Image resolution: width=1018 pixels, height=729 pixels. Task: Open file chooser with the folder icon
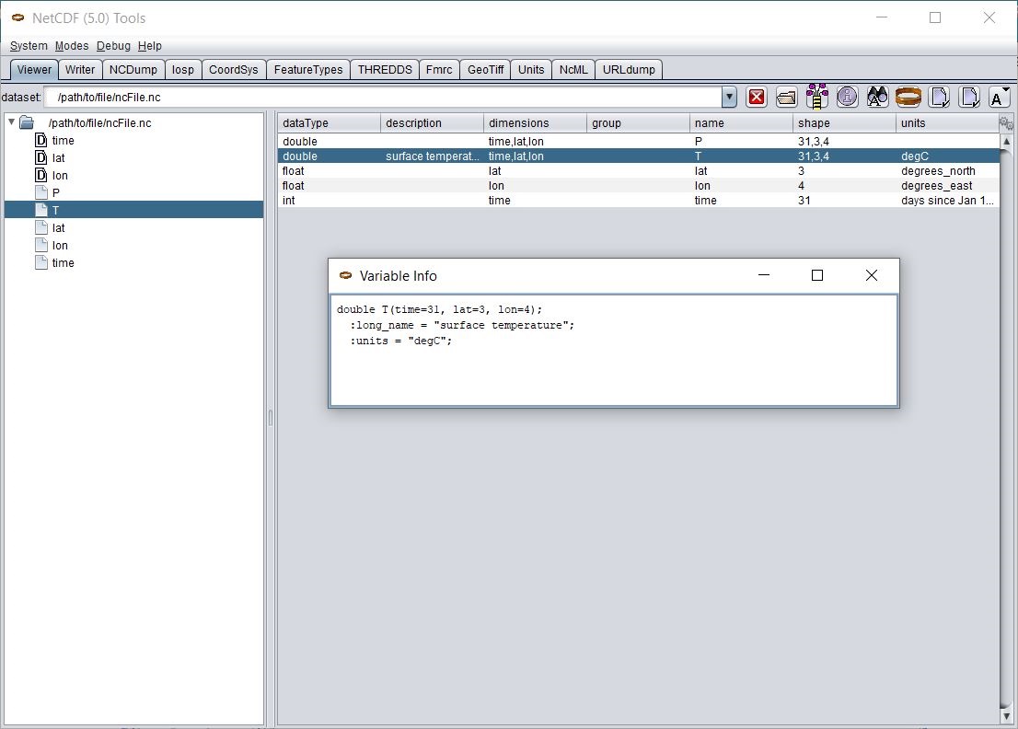point(786,97)
